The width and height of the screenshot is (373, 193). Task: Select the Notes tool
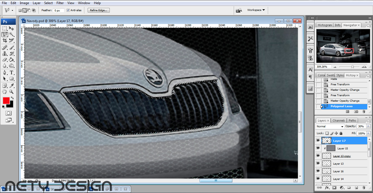5,86
